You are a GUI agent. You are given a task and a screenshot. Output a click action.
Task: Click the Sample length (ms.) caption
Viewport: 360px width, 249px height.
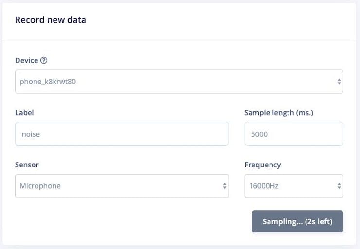point(278,113)
